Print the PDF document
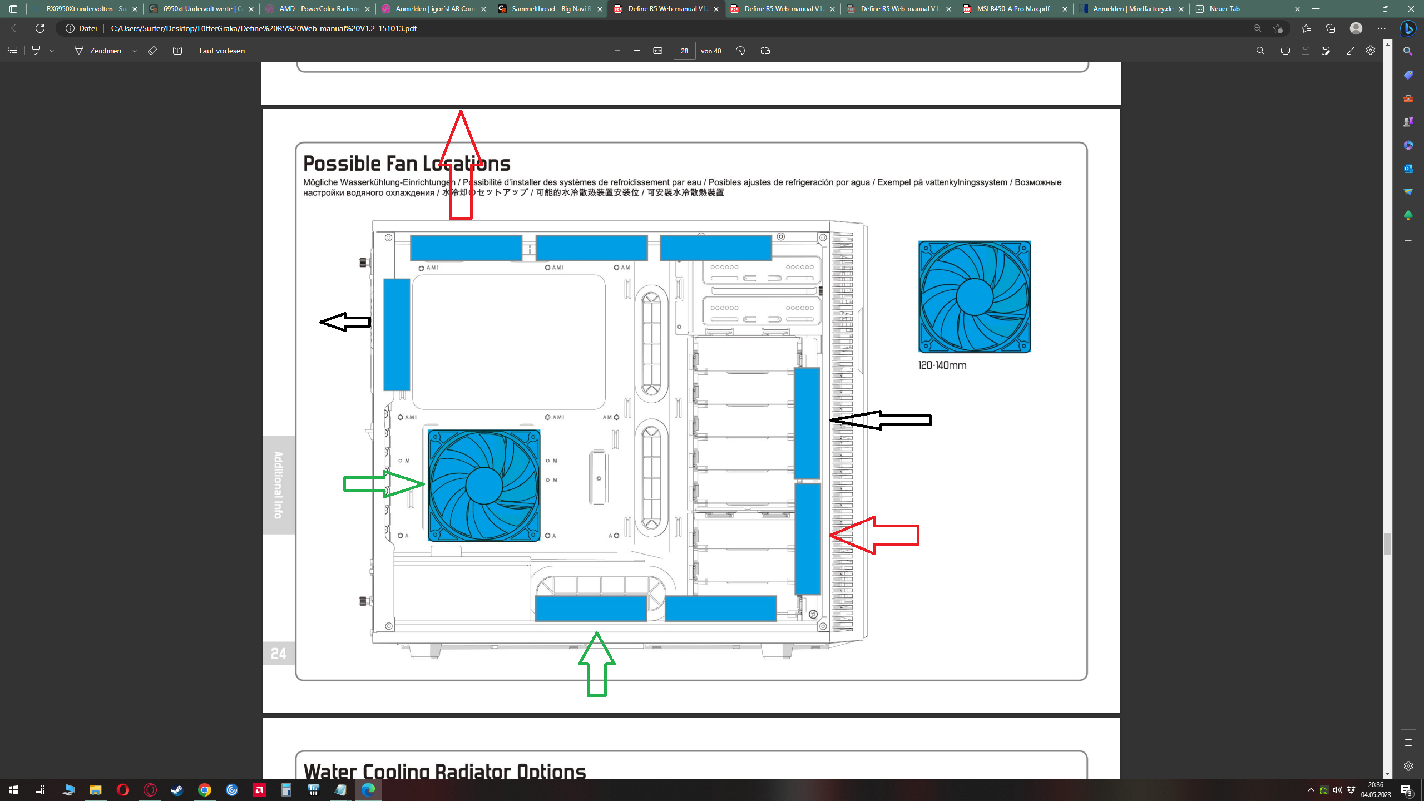The image size is (1424, 801). (x=1285, y=51)
